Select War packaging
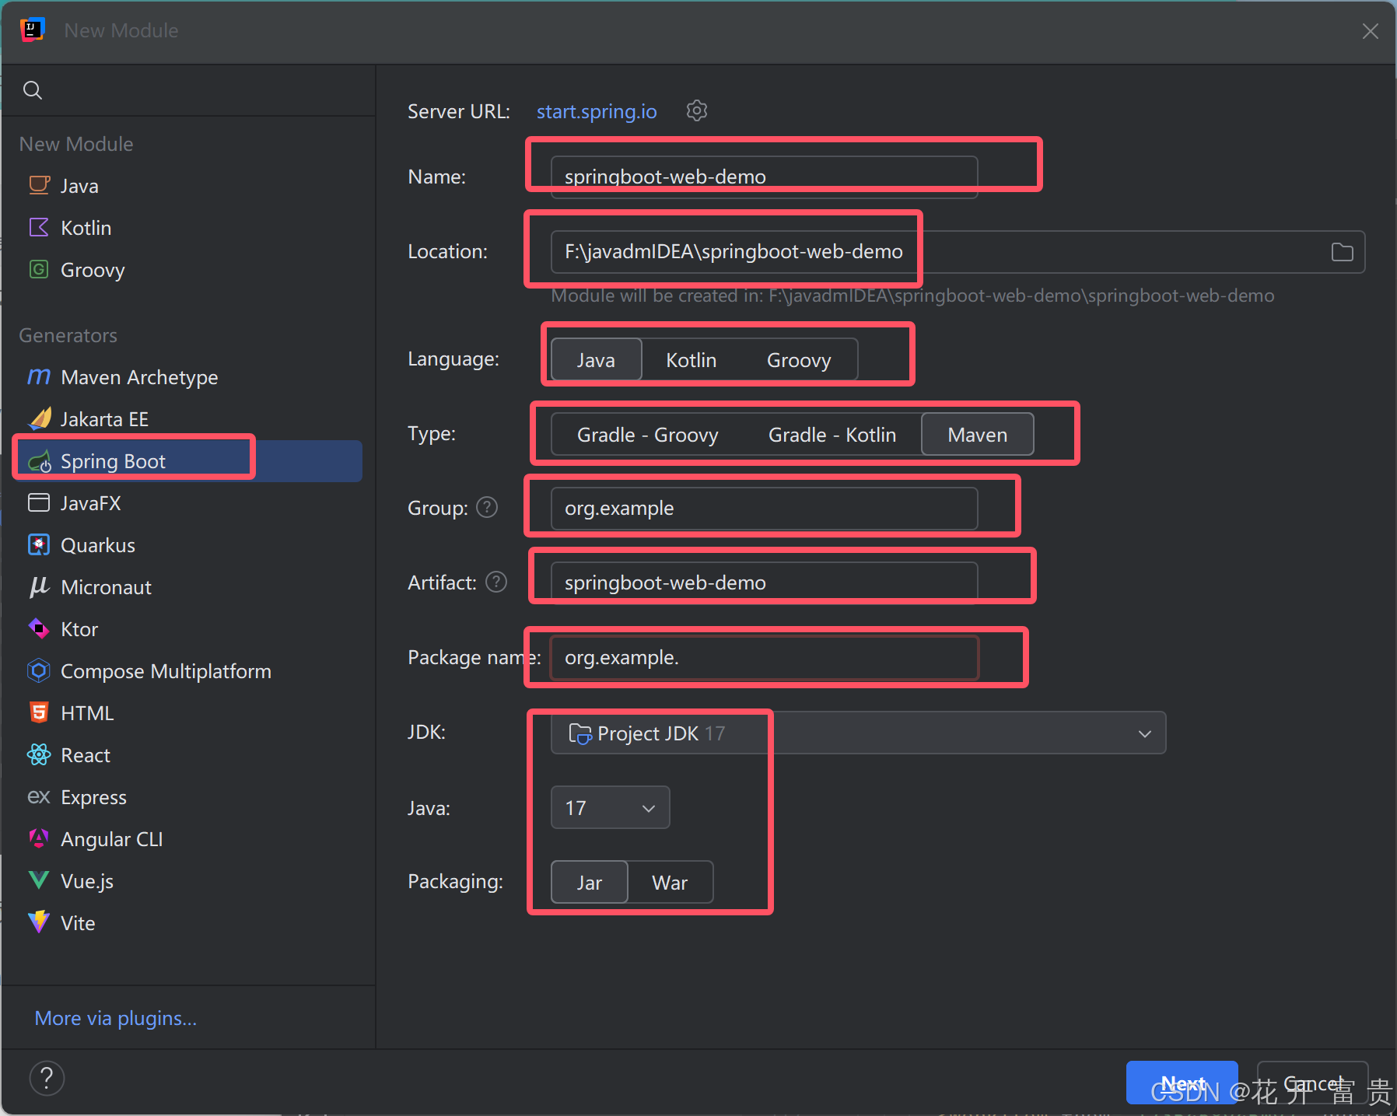This screenshot has height=1116, width=1397. (670, 882)
